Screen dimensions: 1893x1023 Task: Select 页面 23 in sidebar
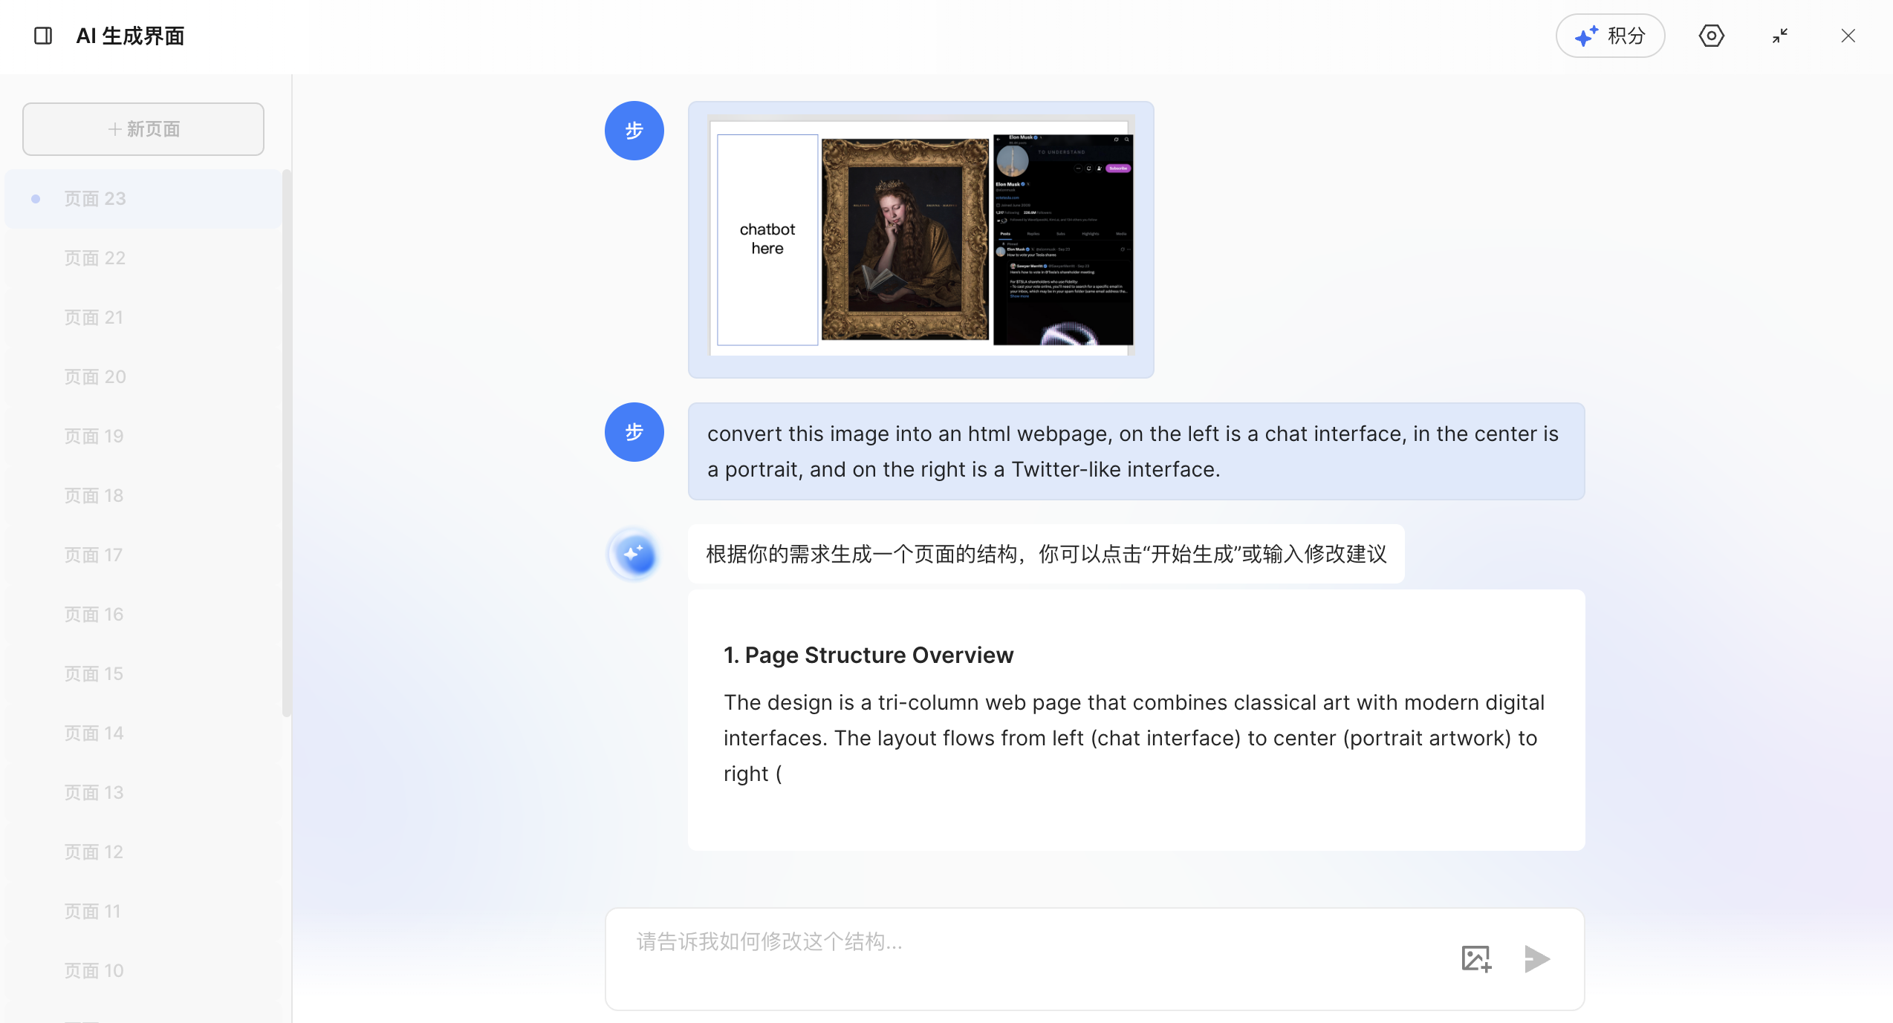[x=95, y=199]
